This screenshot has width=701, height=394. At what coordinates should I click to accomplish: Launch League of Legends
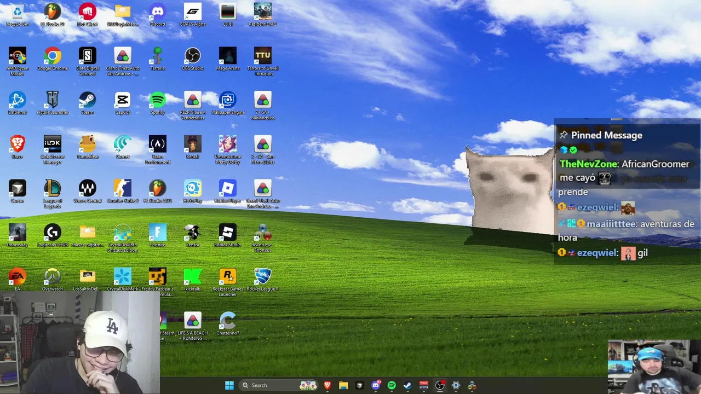[53, 194]
